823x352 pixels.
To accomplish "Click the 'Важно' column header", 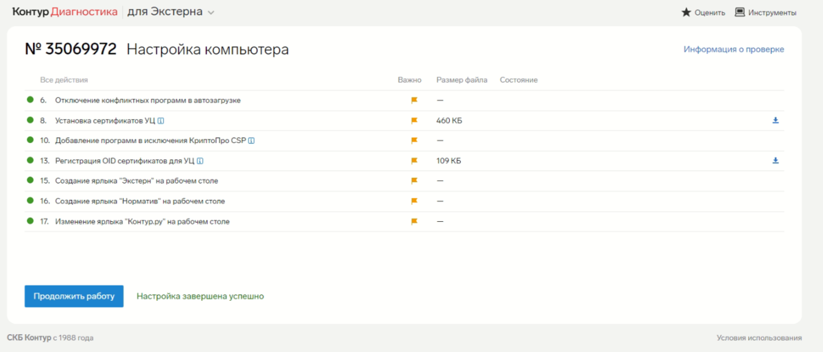I will [x=409, y=80].
